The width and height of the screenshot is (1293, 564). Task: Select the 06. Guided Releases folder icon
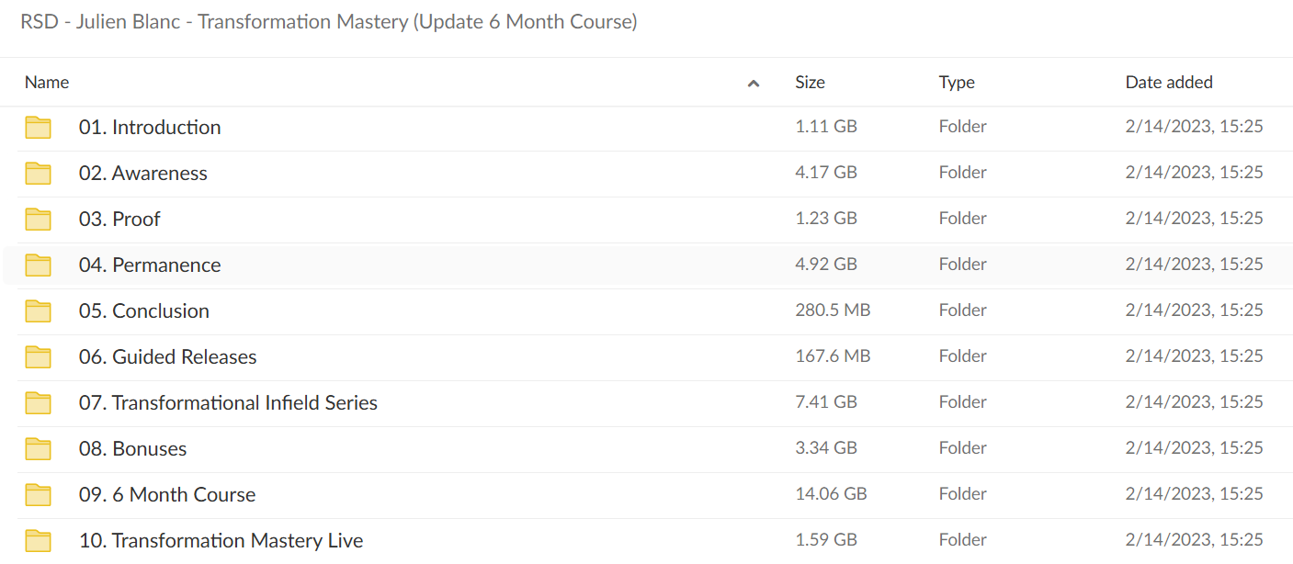click(38, 357)
